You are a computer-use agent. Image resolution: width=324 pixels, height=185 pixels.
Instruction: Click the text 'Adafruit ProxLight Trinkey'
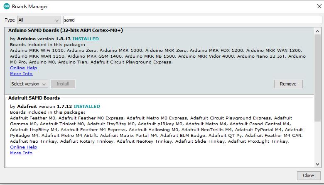[258, 141]
